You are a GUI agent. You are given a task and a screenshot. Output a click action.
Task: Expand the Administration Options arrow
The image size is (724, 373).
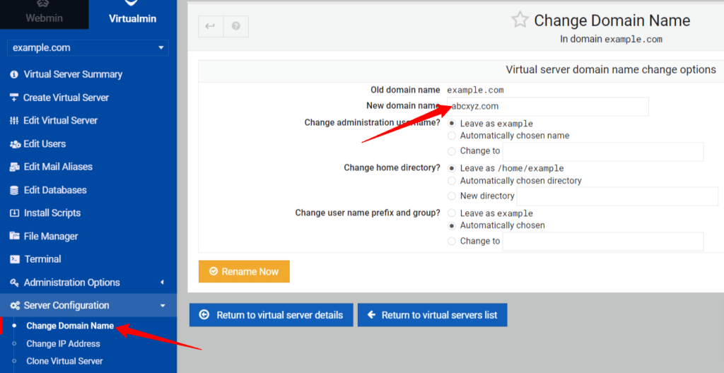tap(162, 282)
